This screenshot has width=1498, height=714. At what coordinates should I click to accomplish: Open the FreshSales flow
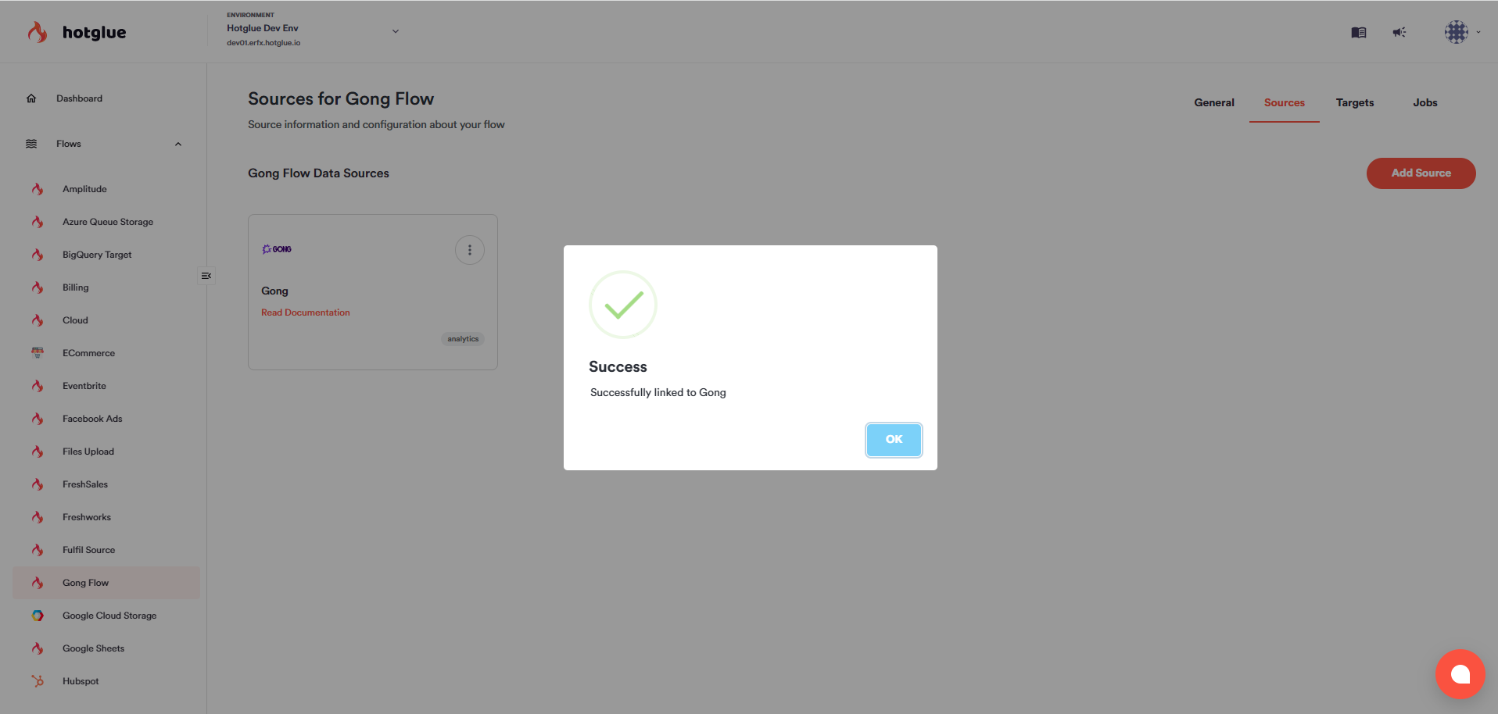point(85,484)
